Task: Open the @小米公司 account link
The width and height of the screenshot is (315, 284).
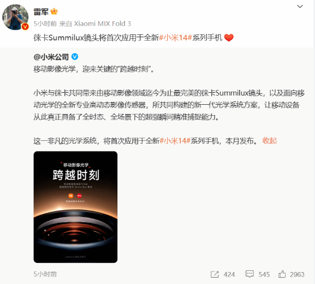Action: (x=51, y=57)
